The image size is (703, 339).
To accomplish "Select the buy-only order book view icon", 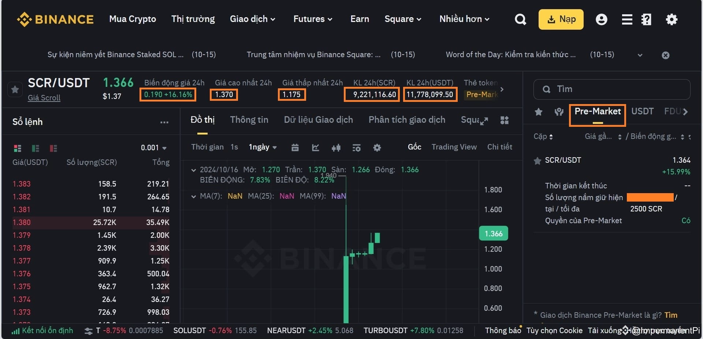I will click(35, 148).
